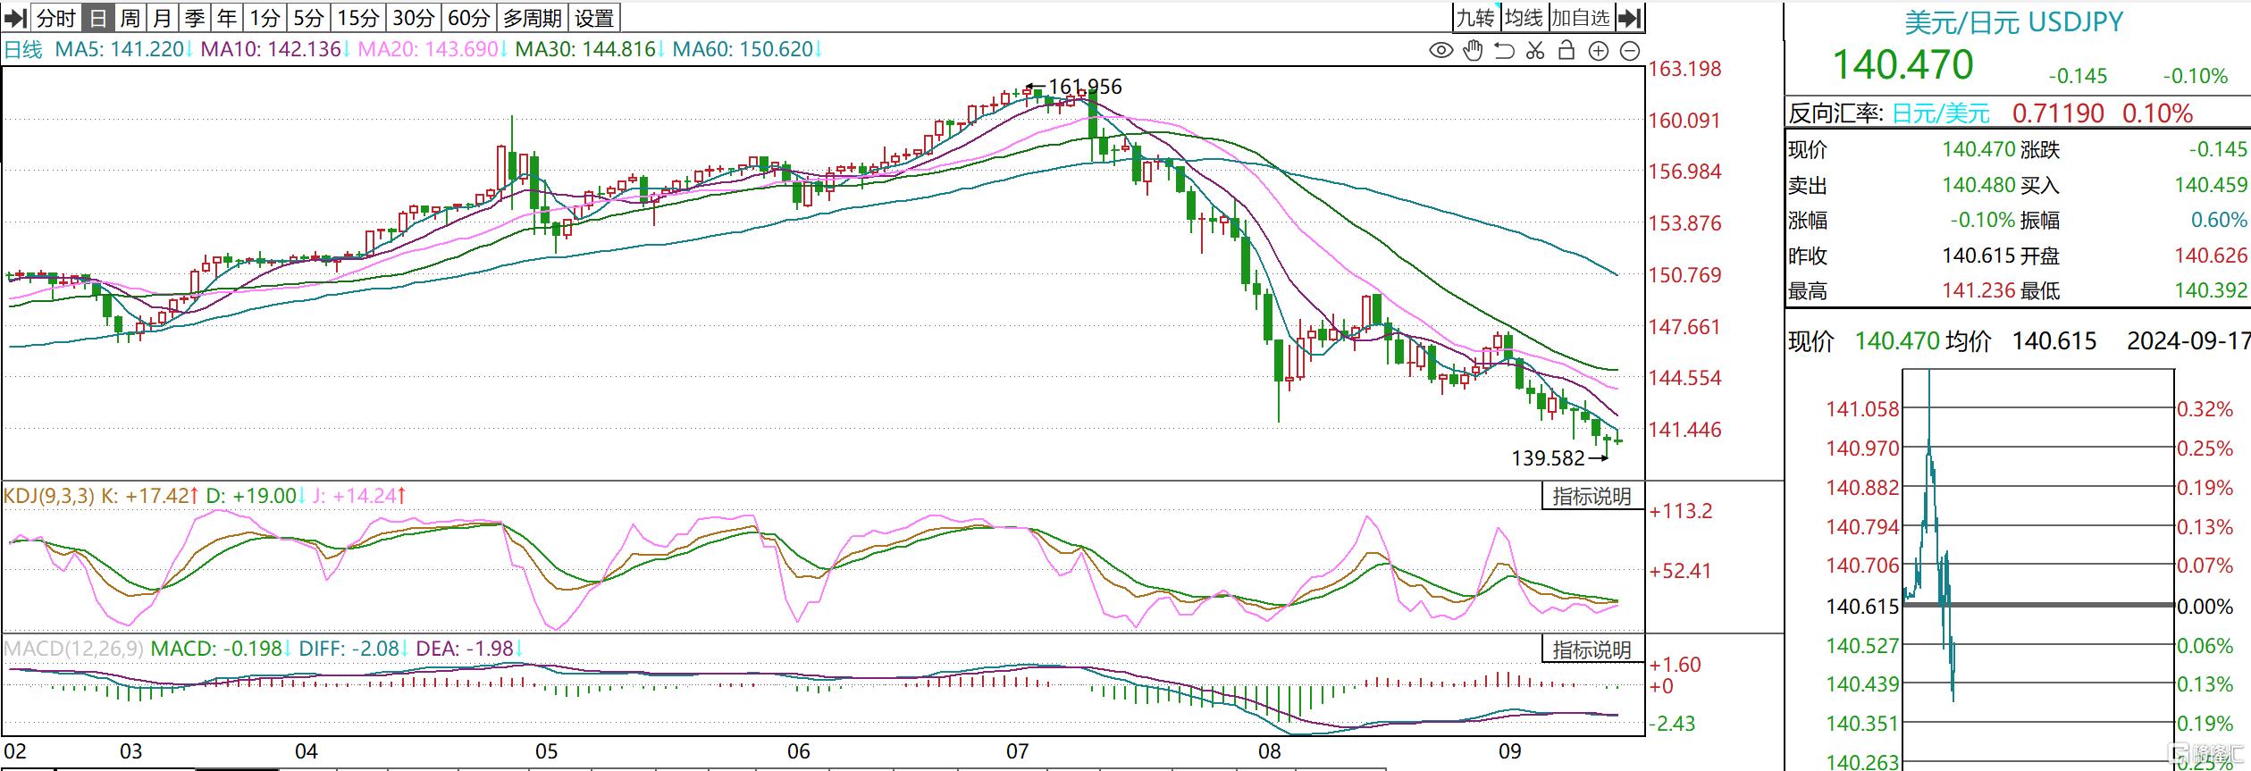Switch to the 年 yearly tab
This screenshot has height=771, width=2251.
click(x=227, y=17)
